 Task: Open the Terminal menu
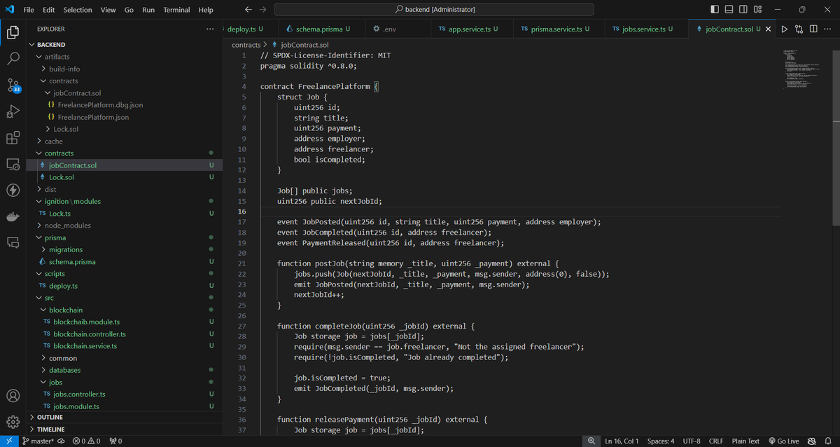[176, 10]
